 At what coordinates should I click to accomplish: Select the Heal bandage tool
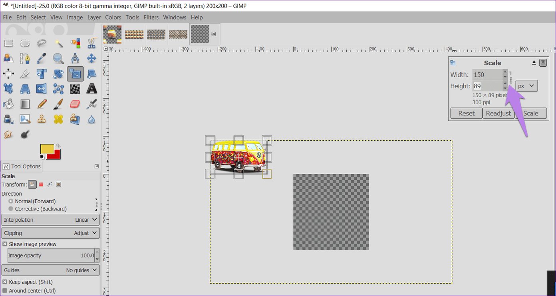pyautogui.click(x=59, y=119)
